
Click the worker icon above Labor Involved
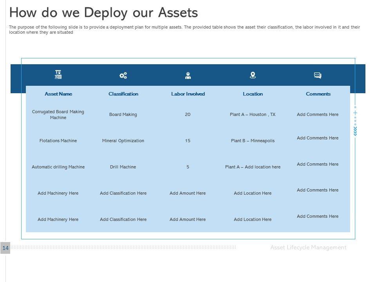(188, 76)
